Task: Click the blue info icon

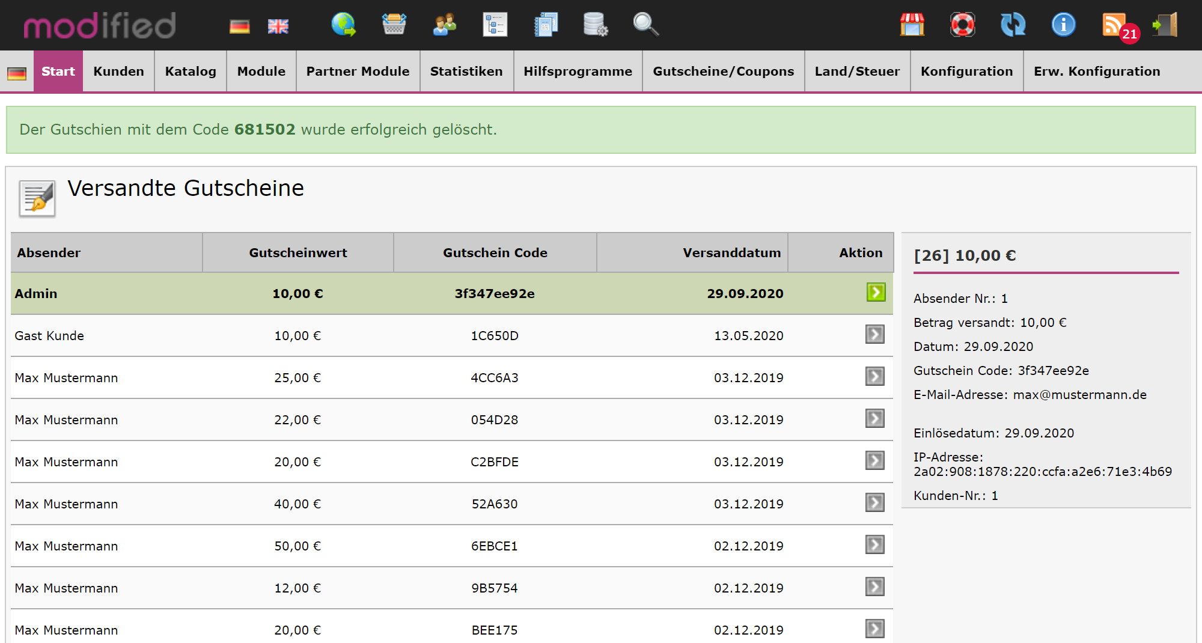Action: 1063,25
